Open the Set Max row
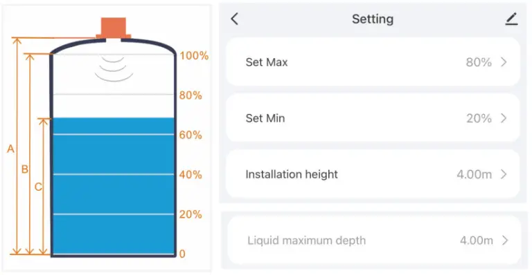Screen dimensions: 532x275 [373, 62]
